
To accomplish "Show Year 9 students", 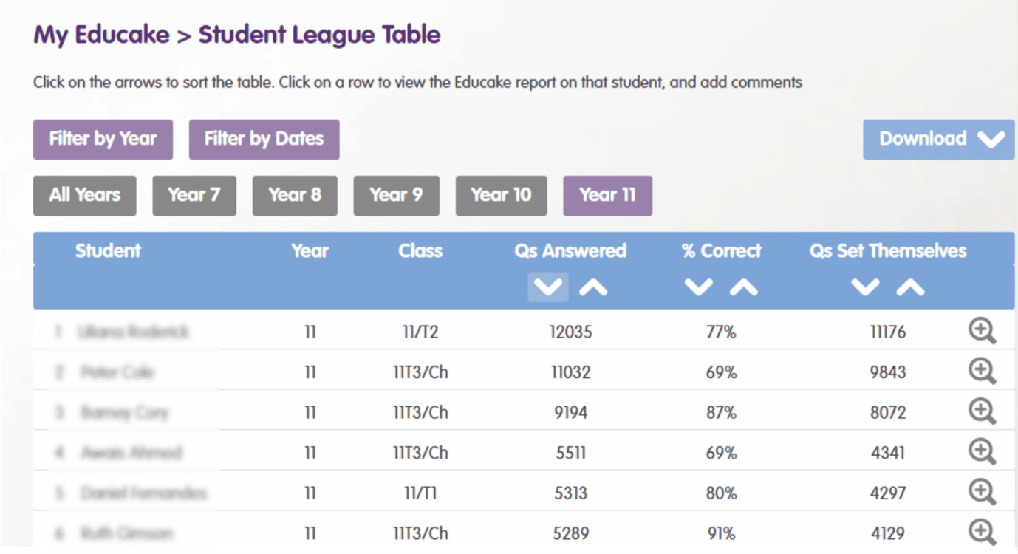I will pos(396,196).
